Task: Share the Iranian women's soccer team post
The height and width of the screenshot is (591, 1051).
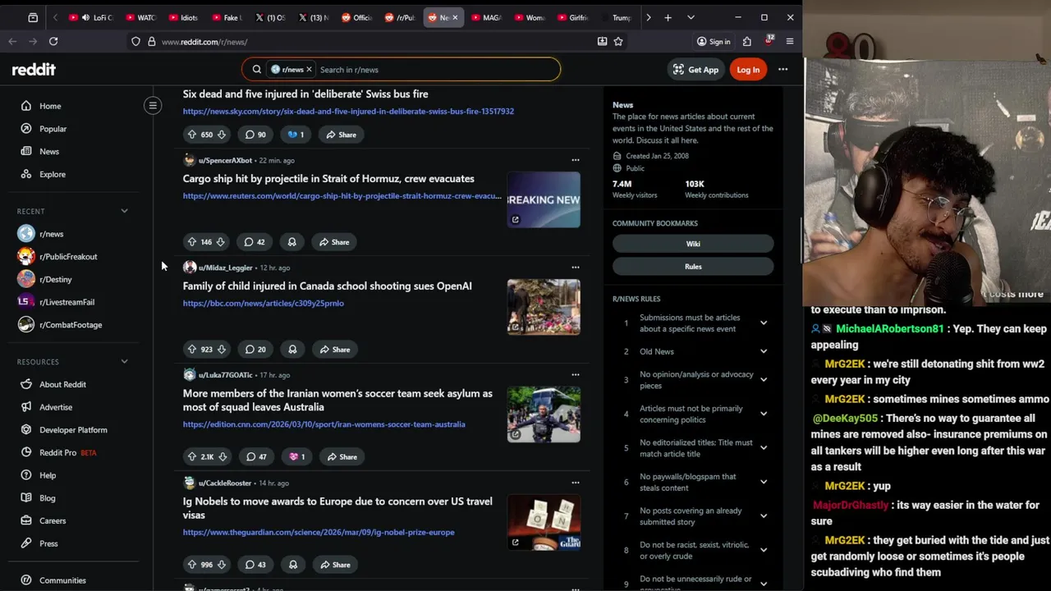Action: [341, 457]
